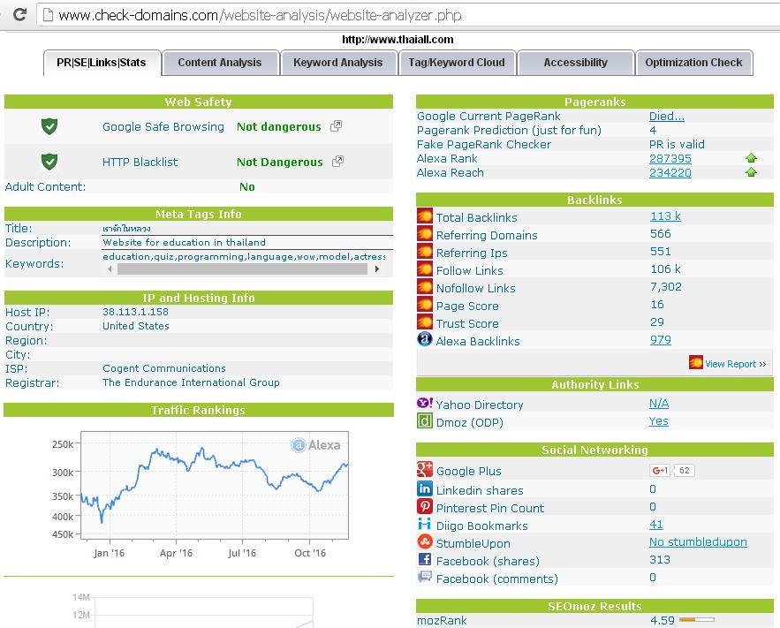
Task: Click the browser address bar URL
Action: click(x=260, y=15)
